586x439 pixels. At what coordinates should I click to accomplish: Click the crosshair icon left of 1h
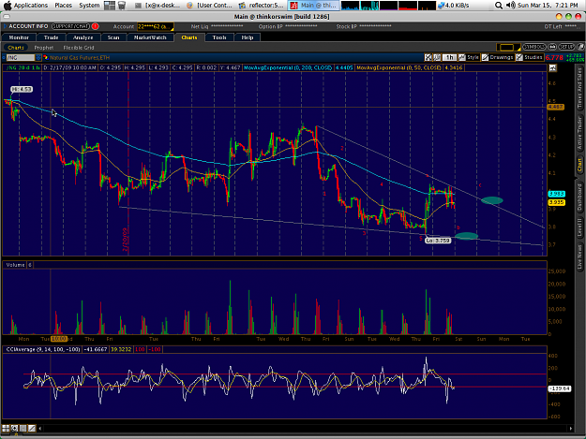[x=428, y=57]
